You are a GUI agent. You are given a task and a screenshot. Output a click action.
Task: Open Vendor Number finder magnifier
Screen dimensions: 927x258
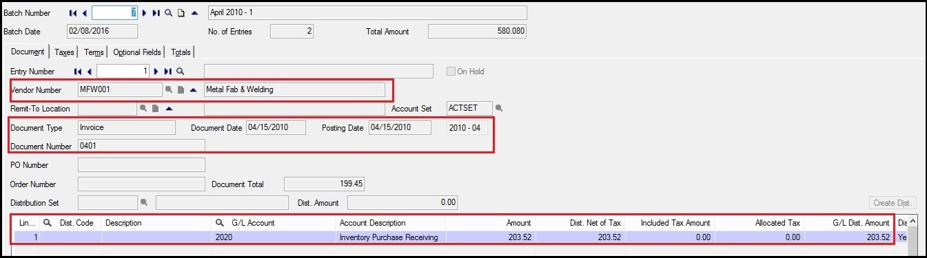pos(168,89)
